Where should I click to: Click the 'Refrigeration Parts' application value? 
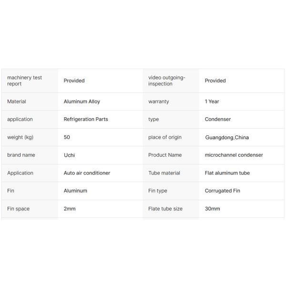click(x=86, y=119)
